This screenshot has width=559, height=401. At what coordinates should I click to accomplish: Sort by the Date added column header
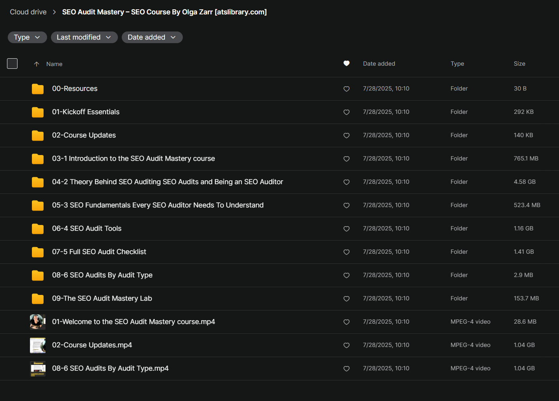pos(379,64)
